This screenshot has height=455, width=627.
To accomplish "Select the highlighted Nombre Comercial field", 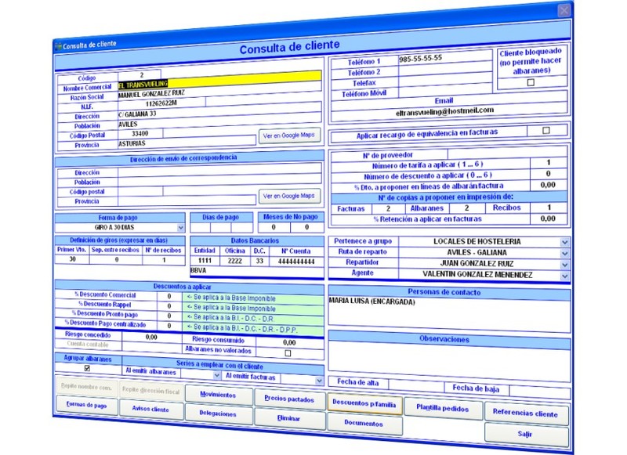I will click(219, 85).
